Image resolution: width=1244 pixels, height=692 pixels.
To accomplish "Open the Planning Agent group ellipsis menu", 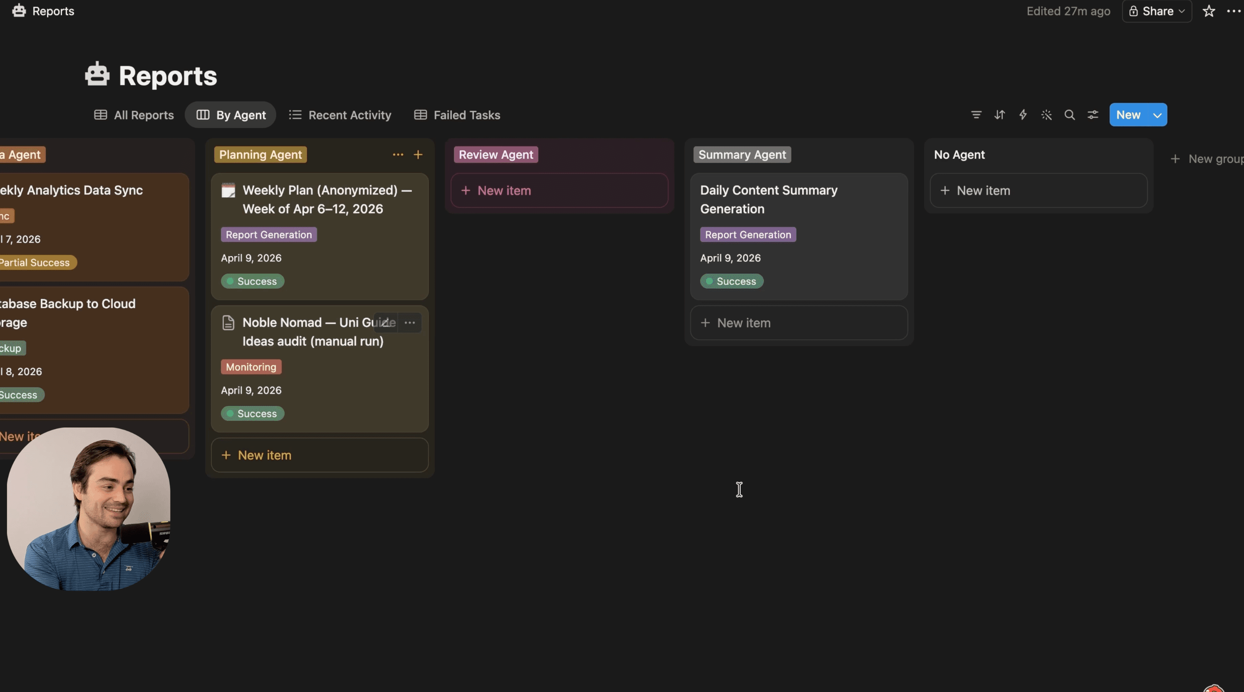I will [397, 154].
